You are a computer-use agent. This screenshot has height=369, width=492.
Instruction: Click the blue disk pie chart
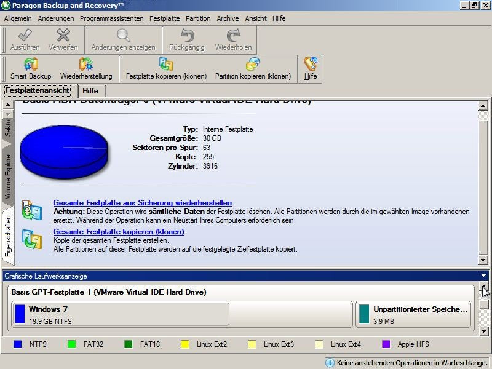coord(64,152)
